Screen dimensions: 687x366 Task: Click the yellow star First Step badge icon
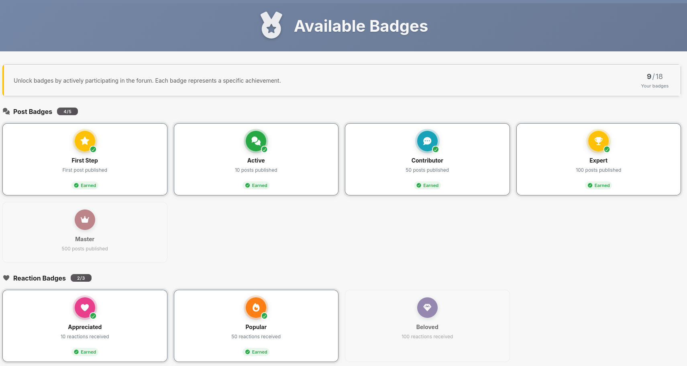click(85, 141)
